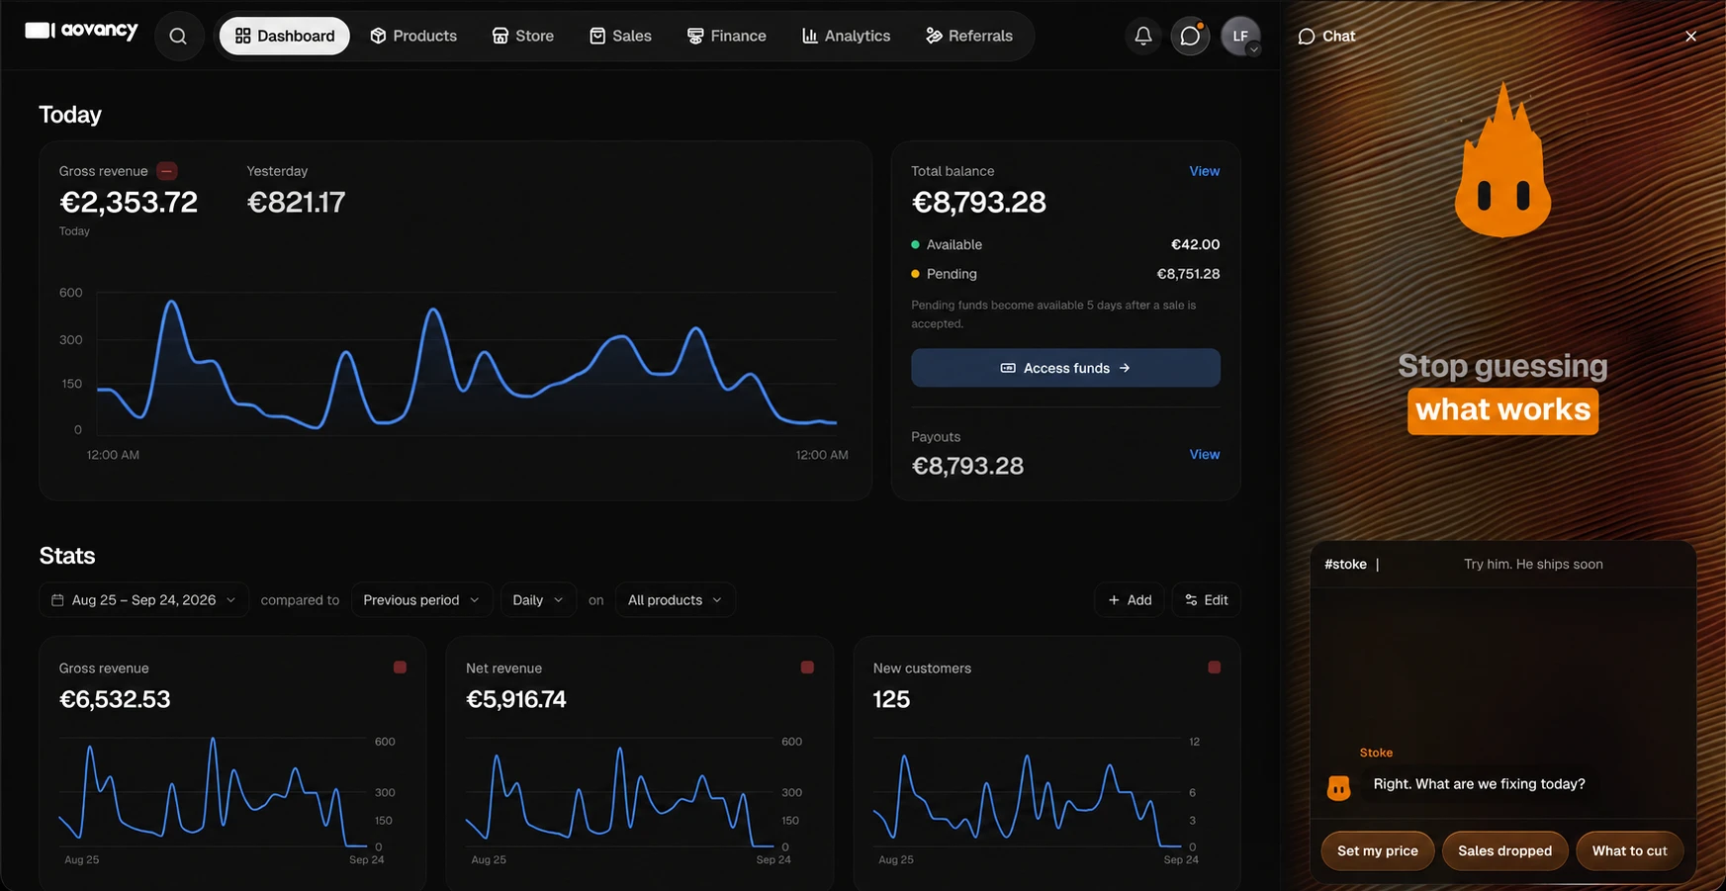1726x891 pixels.
Task: Expand the All products filter dropdown
Action: point(675,600)
